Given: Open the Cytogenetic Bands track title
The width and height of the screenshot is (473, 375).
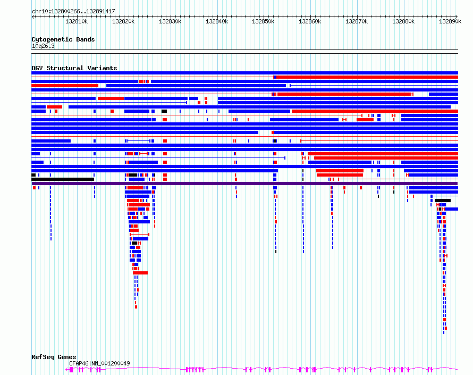Looking at the screenshot, I should 63,39.
